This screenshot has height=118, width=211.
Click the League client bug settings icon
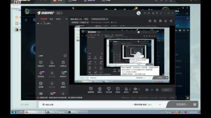click(188, 98)
